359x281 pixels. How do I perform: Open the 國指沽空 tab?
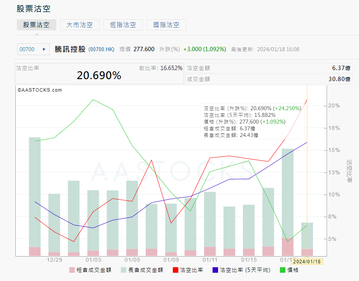coord(166,25)
